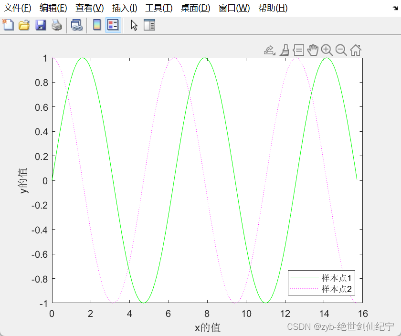
Task: Click the axes export icon
Action: pyautogui.click(x=270, y=50)
